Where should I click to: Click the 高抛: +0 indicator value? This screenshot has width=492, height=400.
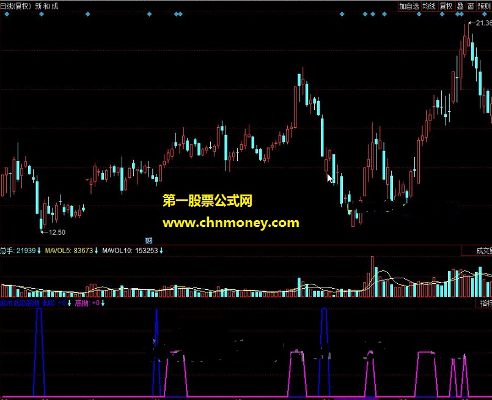[x=87, y=303]
